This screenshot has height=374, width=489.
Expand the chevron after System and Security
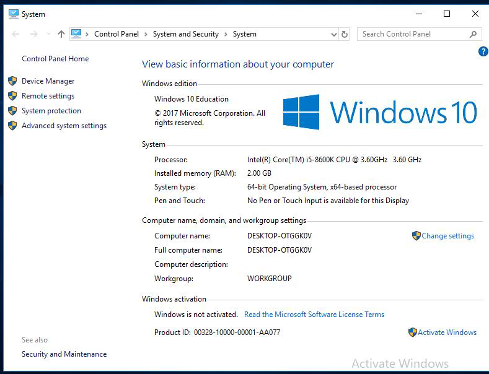226,34
